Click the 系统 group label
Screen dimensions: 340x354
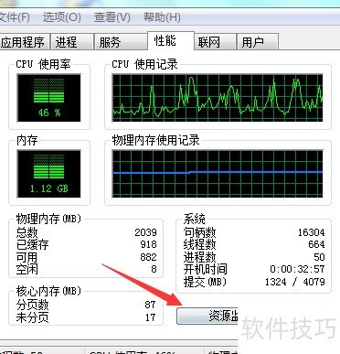coord(194,219)
